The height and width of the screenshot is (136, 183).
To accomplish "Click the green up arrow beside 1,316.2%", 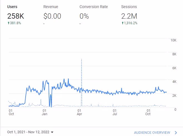I will (x=123, y=23).
